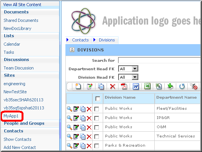202x152 pixels.
Task: Export to Word using the W icon
Action: click(136, 86)
